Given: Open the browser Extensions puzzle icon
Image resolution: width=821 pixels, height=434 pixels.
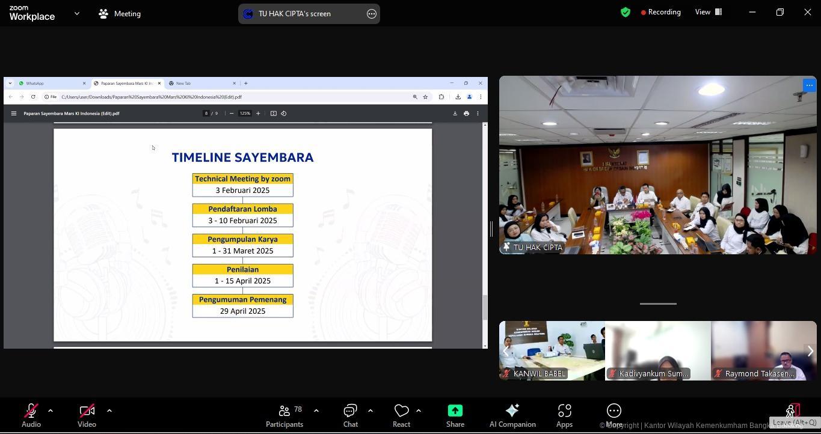Looking at the screenshot, I should click(441, 97).
